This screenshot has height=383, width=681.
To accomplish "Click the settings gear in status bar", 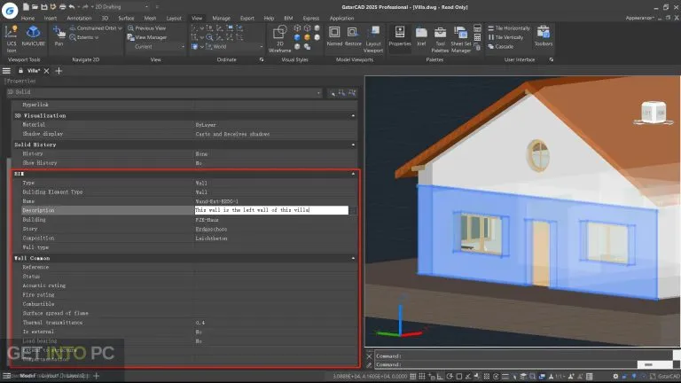I will point(615,377).
